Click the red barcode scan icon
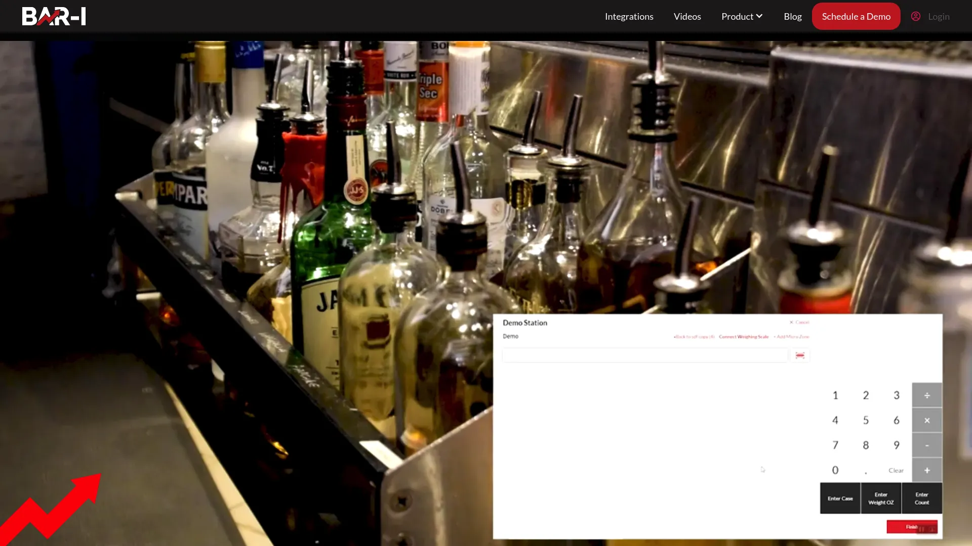 click(800, 355)
